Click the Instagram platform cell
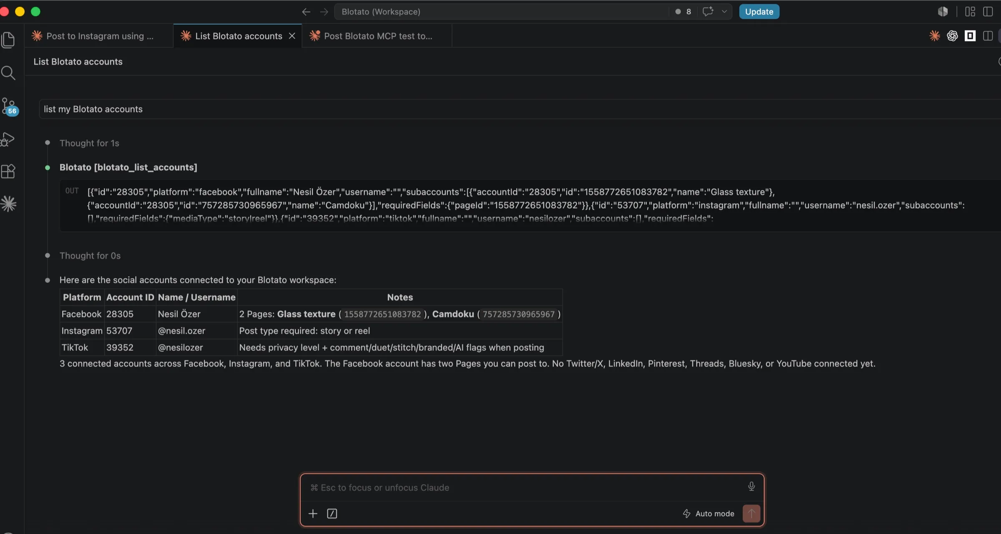The width and height of the screenshot is (1001, 534). coord(82,331)
